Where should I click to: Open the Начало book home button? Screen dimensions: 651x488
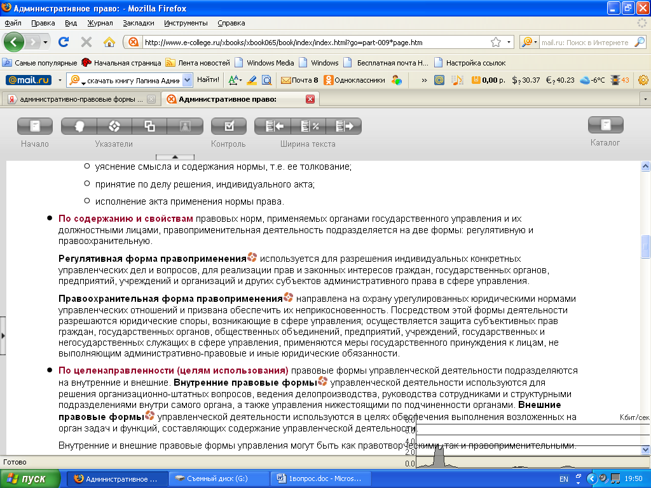(x=35, y=126)
